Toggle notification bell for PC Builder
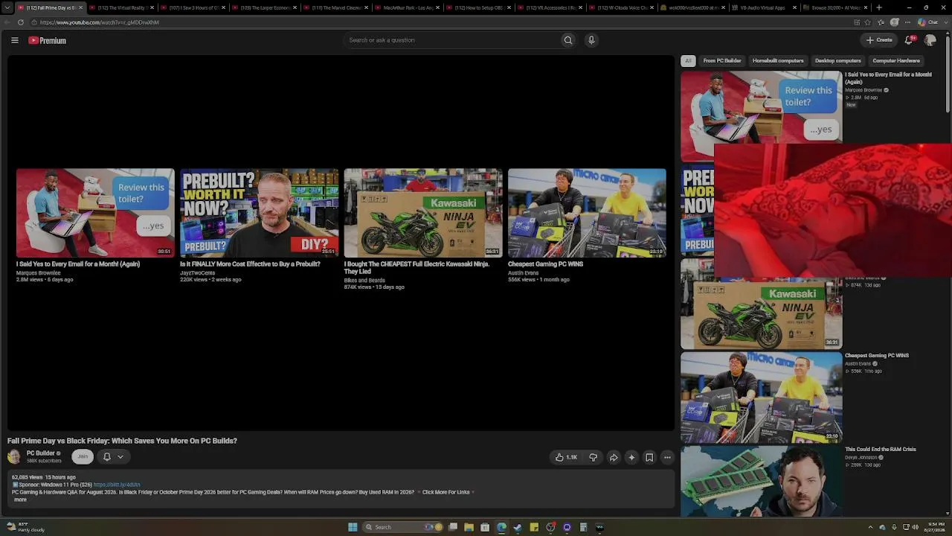 (106, 457)
